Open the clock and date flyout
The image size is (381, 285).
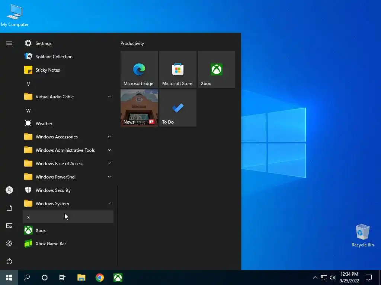[349, 278]
